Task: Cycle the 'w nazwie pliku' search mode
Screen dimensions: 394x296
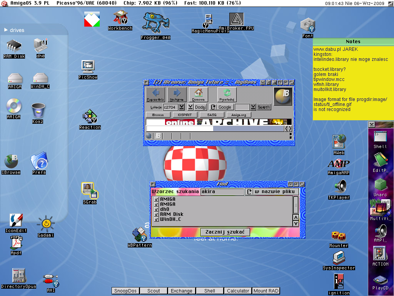Action: 272,192
